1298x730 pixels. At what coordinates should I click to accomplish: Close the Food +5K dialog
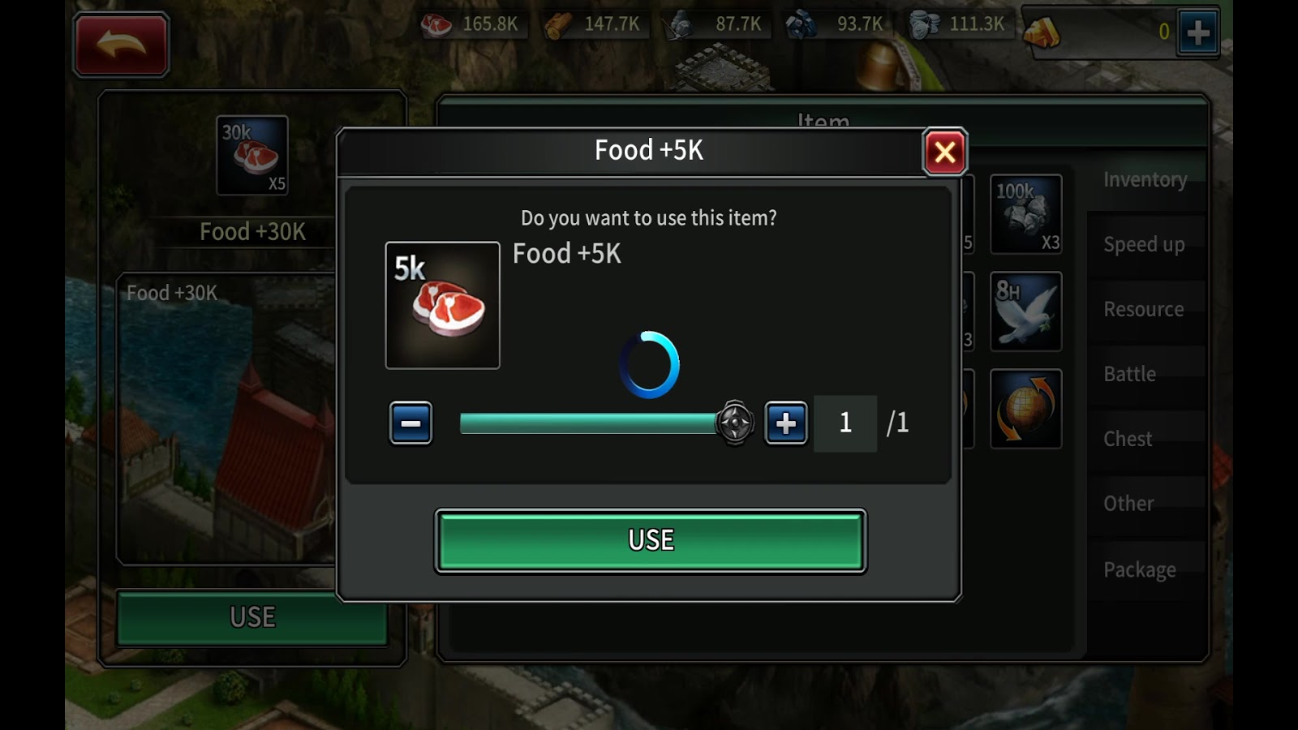coord(945,152)
